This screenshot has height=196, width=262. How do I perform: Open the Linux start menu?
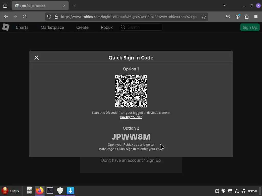(11, 191)
